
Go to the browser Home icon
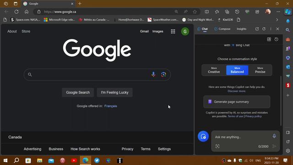(27, 12)
